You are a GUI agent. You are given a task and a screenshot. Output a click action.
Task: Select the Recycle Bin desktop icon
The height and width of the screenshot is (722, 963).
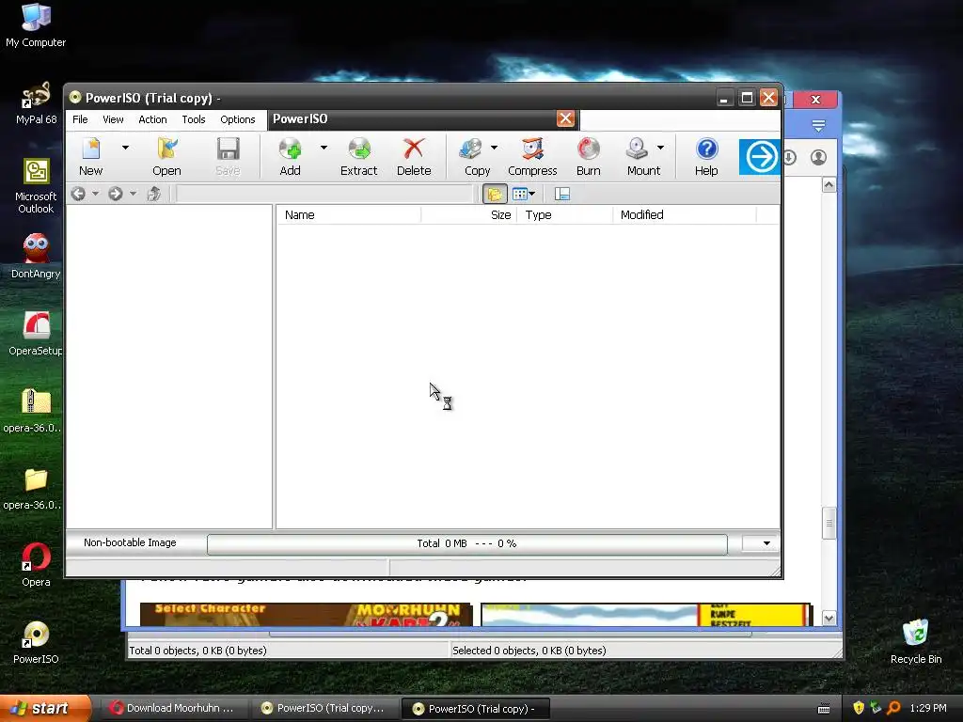point(916,642)
